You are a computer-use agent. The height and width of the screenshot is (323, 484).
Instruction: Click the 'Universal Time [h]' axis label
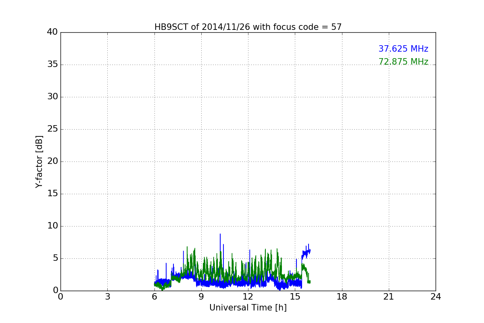248,308
